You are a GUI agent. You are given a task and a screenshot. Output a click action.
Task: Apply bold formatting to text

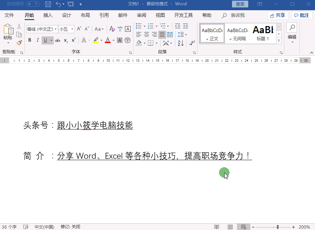coord(29,40)
